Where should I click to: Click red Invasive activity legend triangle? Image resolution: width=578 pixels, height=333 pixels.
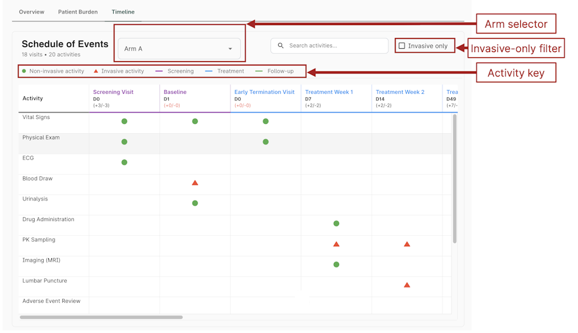(x=96, y=71)
